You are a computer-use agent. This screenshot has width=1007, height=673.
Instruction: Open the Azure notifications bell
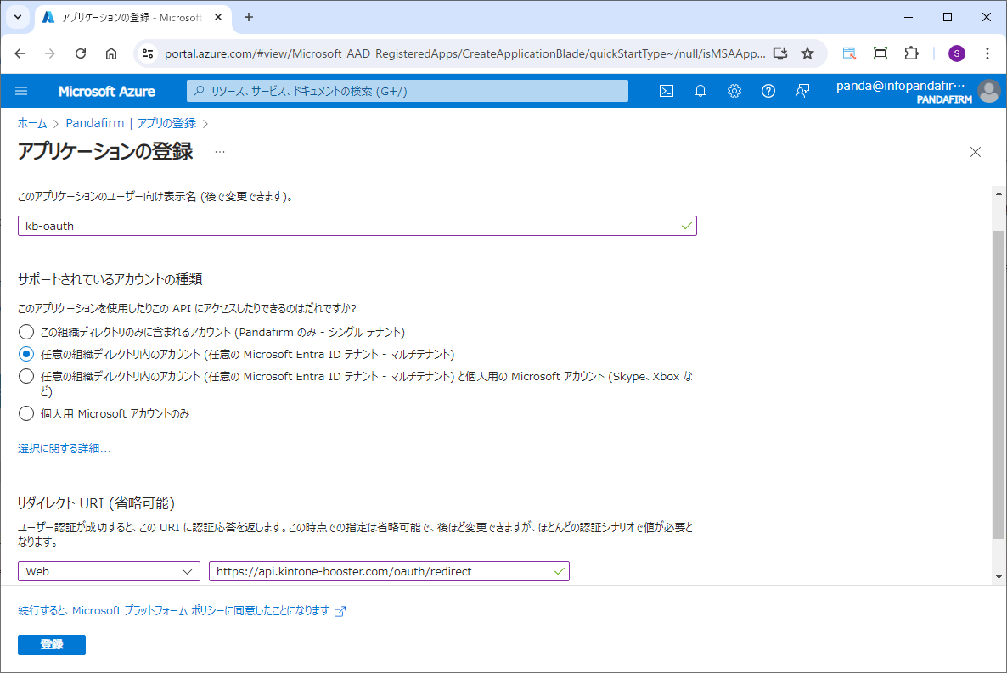pyautogui.click(x=700, y=91)
